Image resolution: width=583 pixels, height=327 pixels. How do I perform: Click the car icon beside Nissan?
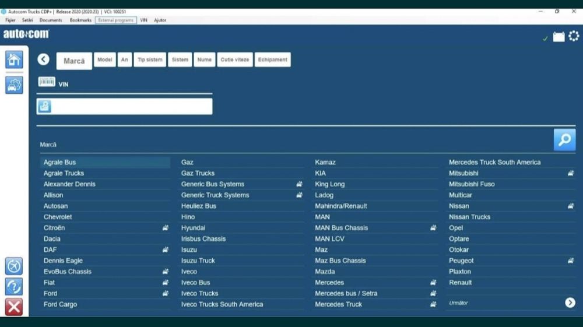pyautogui.click(x=571, y=206)
